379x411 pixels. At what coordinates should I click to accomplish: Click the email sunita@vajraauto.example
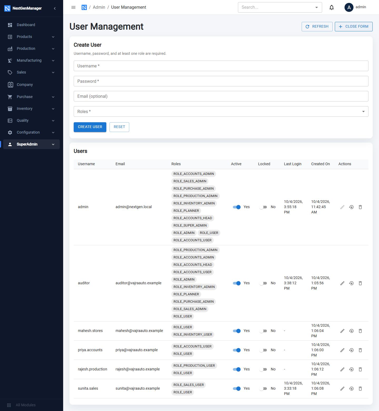pos(138,388)
